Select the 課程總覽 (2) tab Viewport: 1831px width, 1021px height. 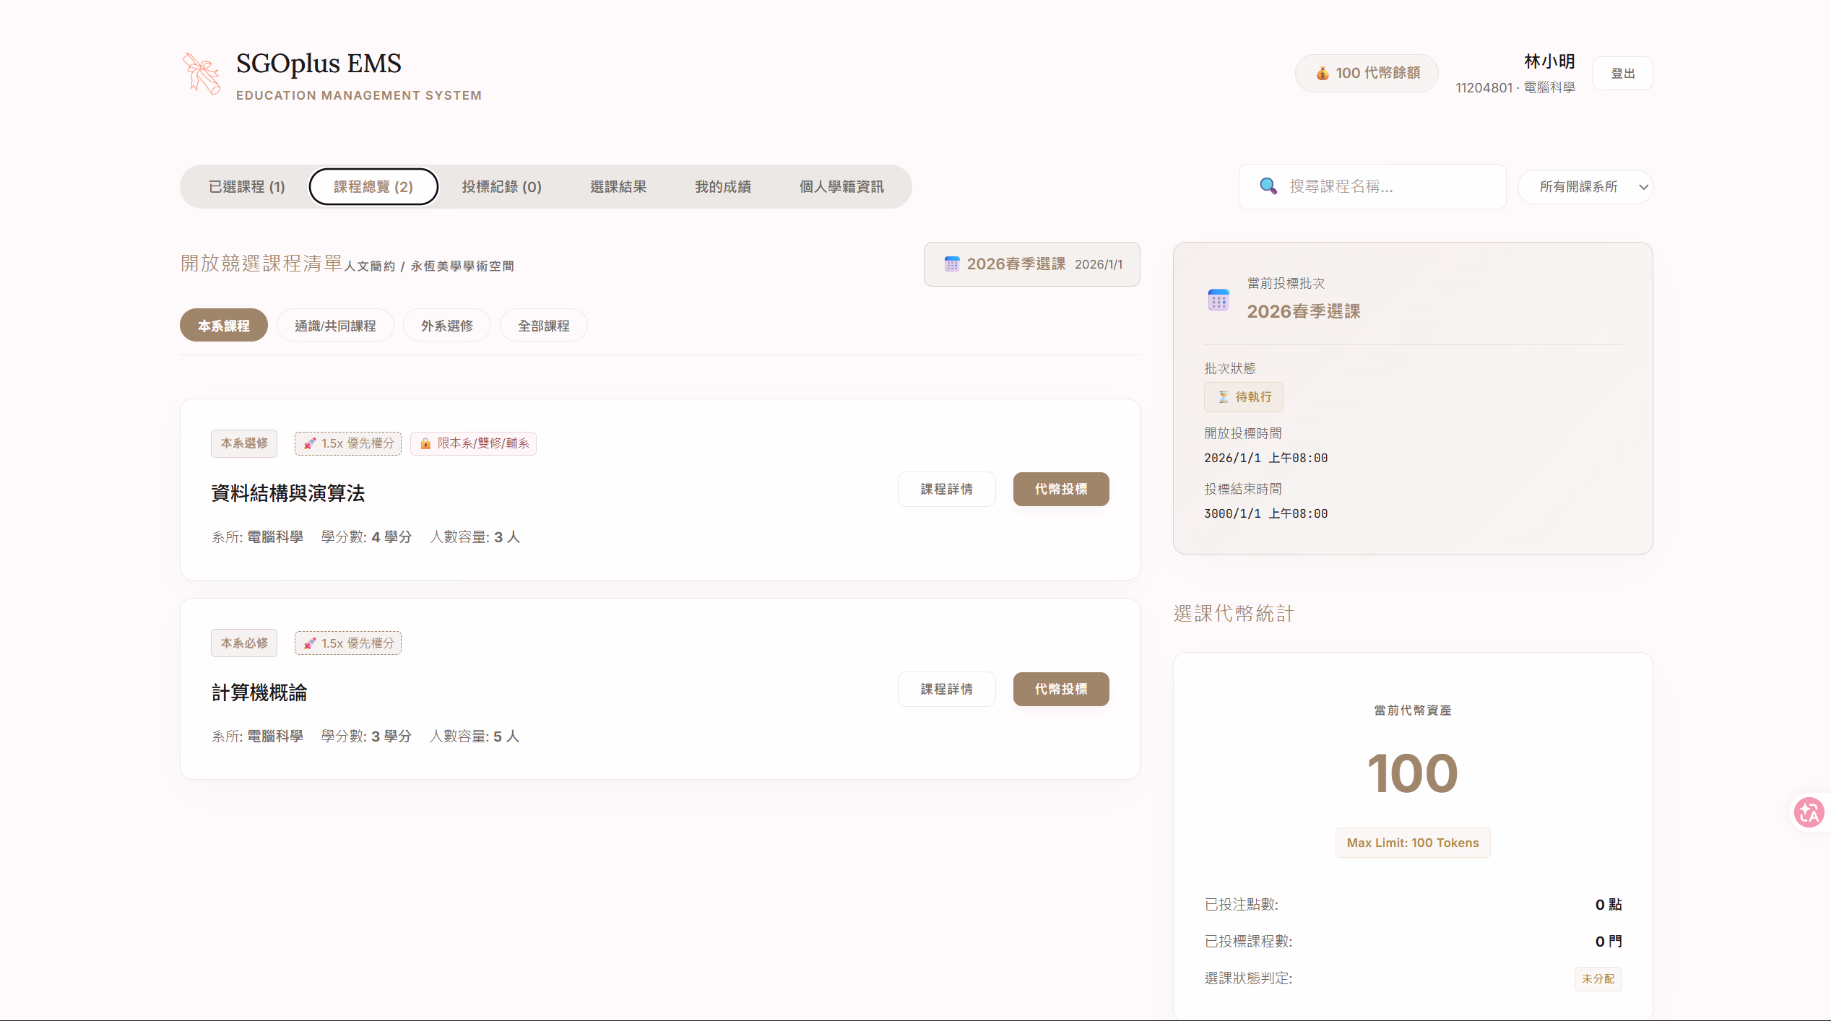pyautogui.click(x=373, y=187)
